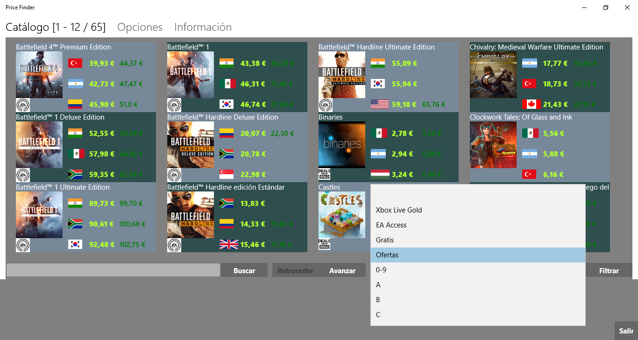
Task: Click the EA Access badge on Battlefield Hardline edición Estándar
Action: click(174, 245)
